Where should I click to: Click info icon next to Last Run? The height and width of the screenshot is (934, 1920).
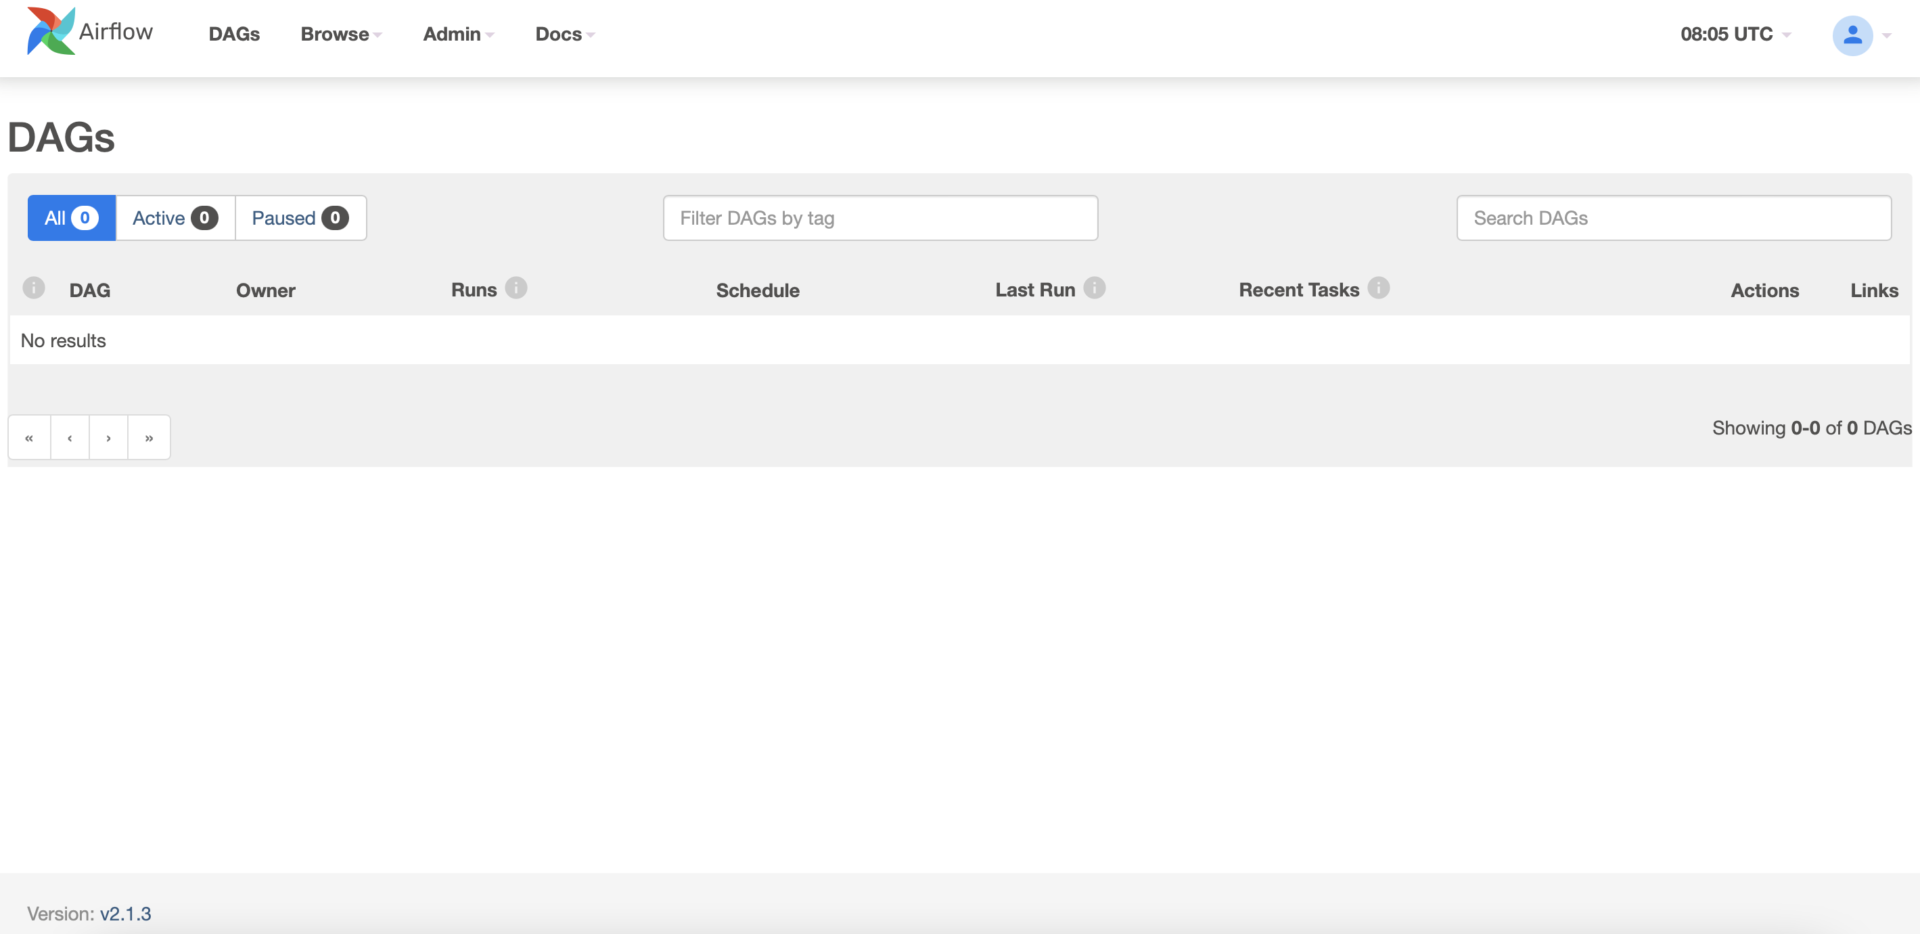[1094, 288]
